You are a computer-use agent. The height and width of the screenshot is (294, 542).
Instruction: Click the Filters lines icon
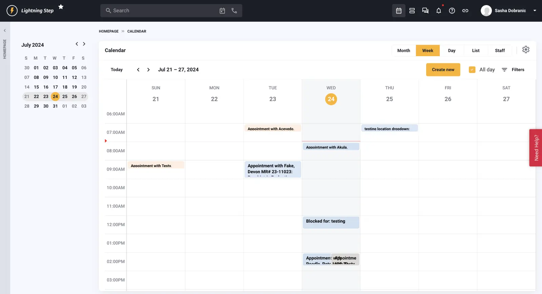504,70
